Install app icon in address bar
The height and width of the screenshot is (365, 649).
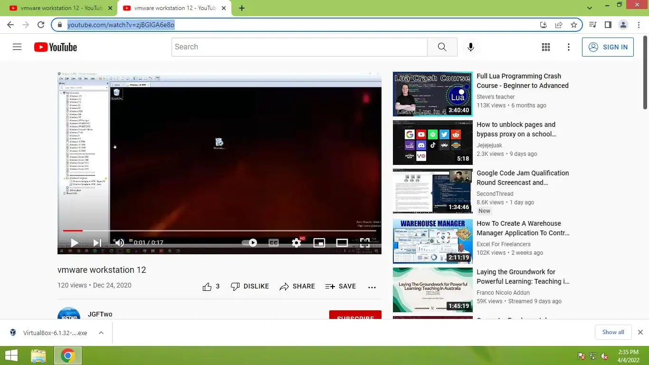544,25
